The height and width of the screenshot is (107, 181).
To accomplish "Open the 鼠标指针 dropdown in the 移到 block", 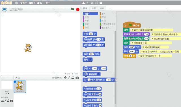I will coord(99,74).
